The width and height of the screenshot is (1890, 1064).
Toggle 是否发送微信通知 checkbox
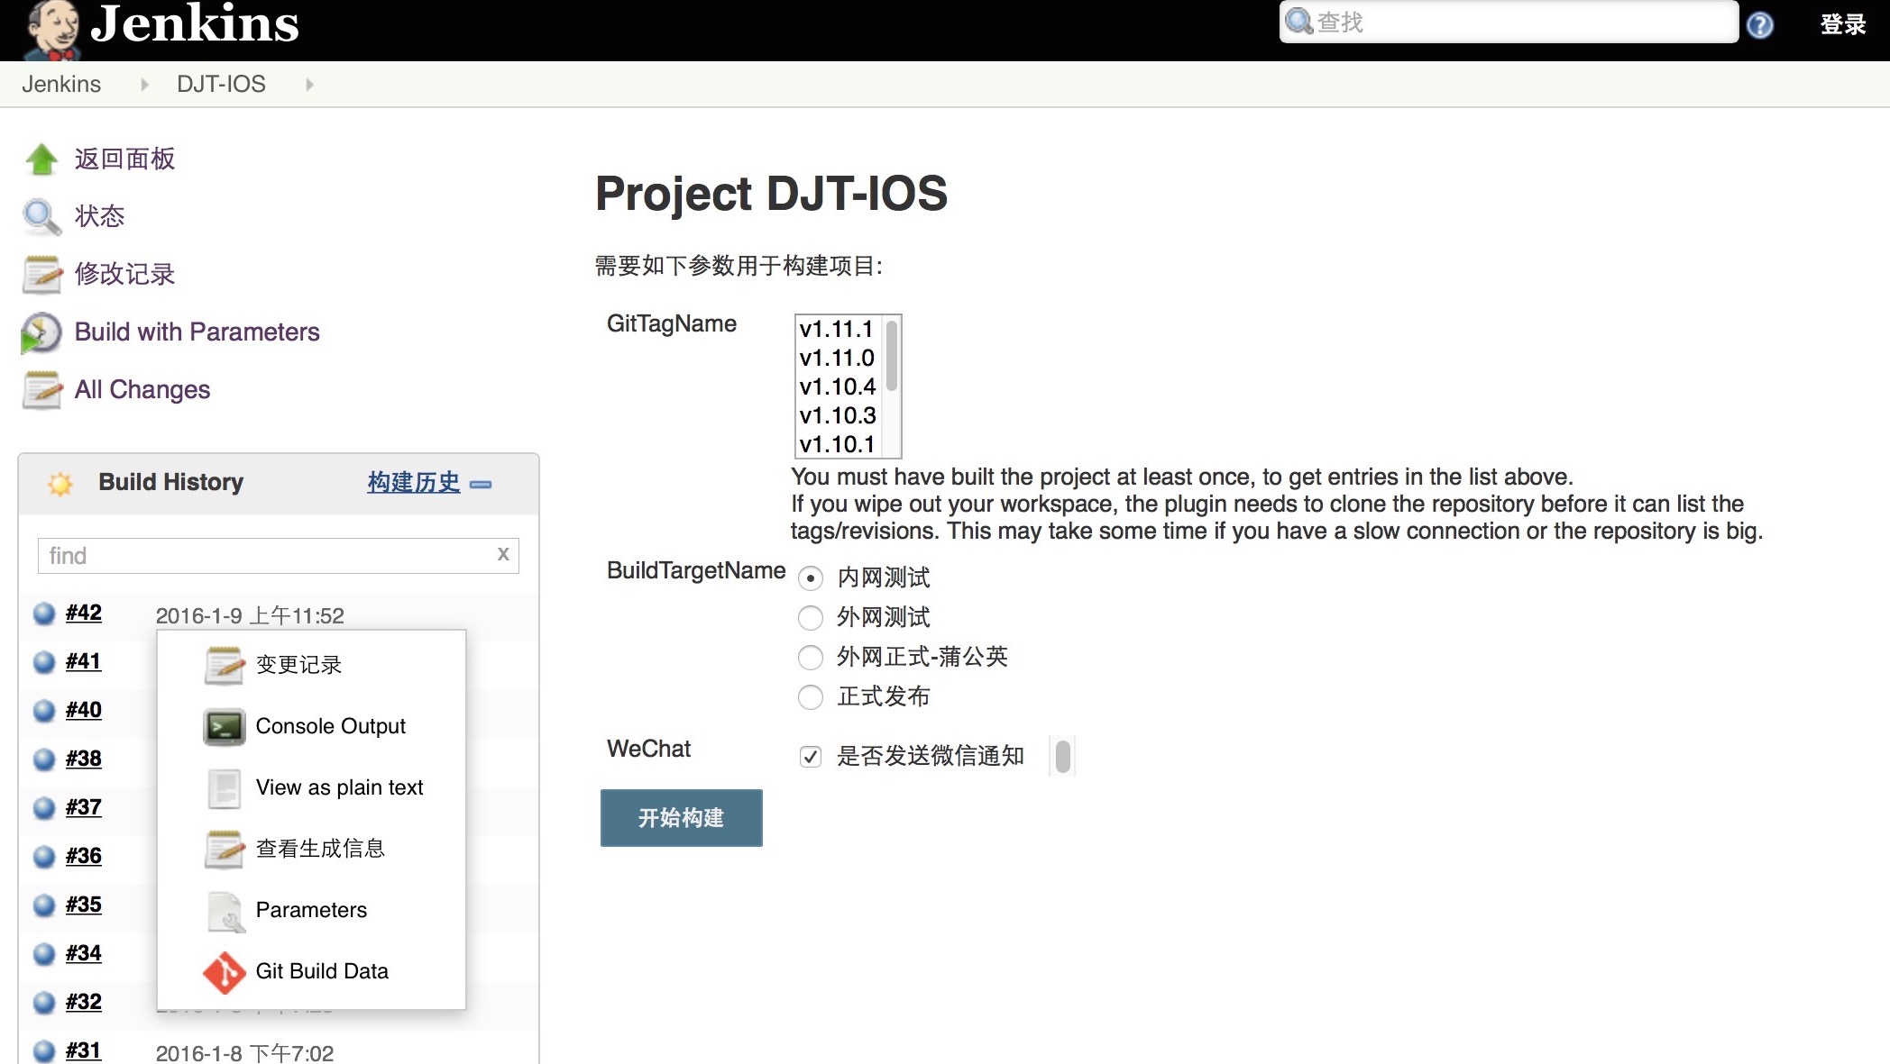tap(809, 757)
